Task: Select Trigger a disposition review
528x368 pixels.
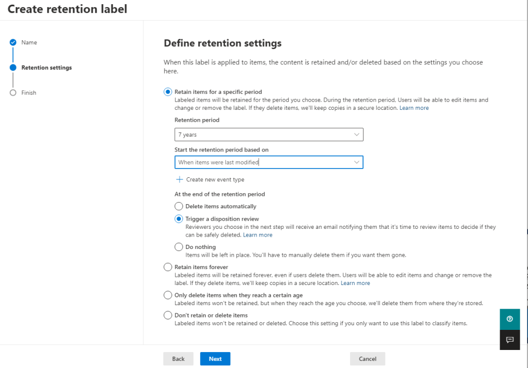Action: coord(178,219)
